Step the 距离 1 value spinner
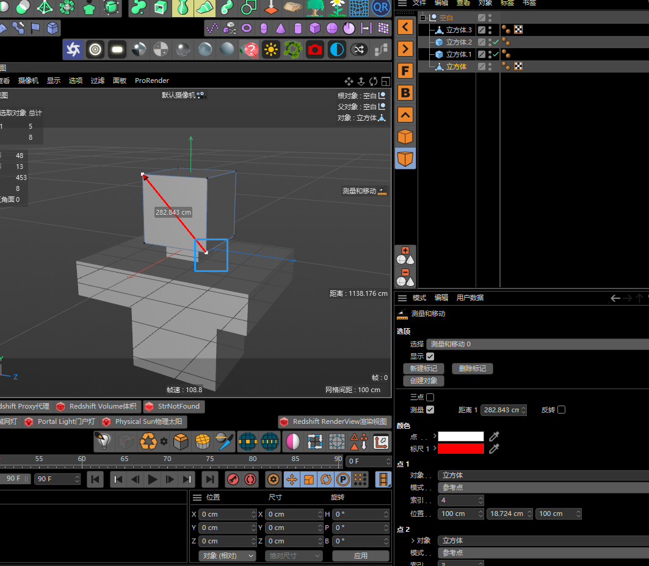The height and width of the screenshot is (566, 649). click(524, 410)
